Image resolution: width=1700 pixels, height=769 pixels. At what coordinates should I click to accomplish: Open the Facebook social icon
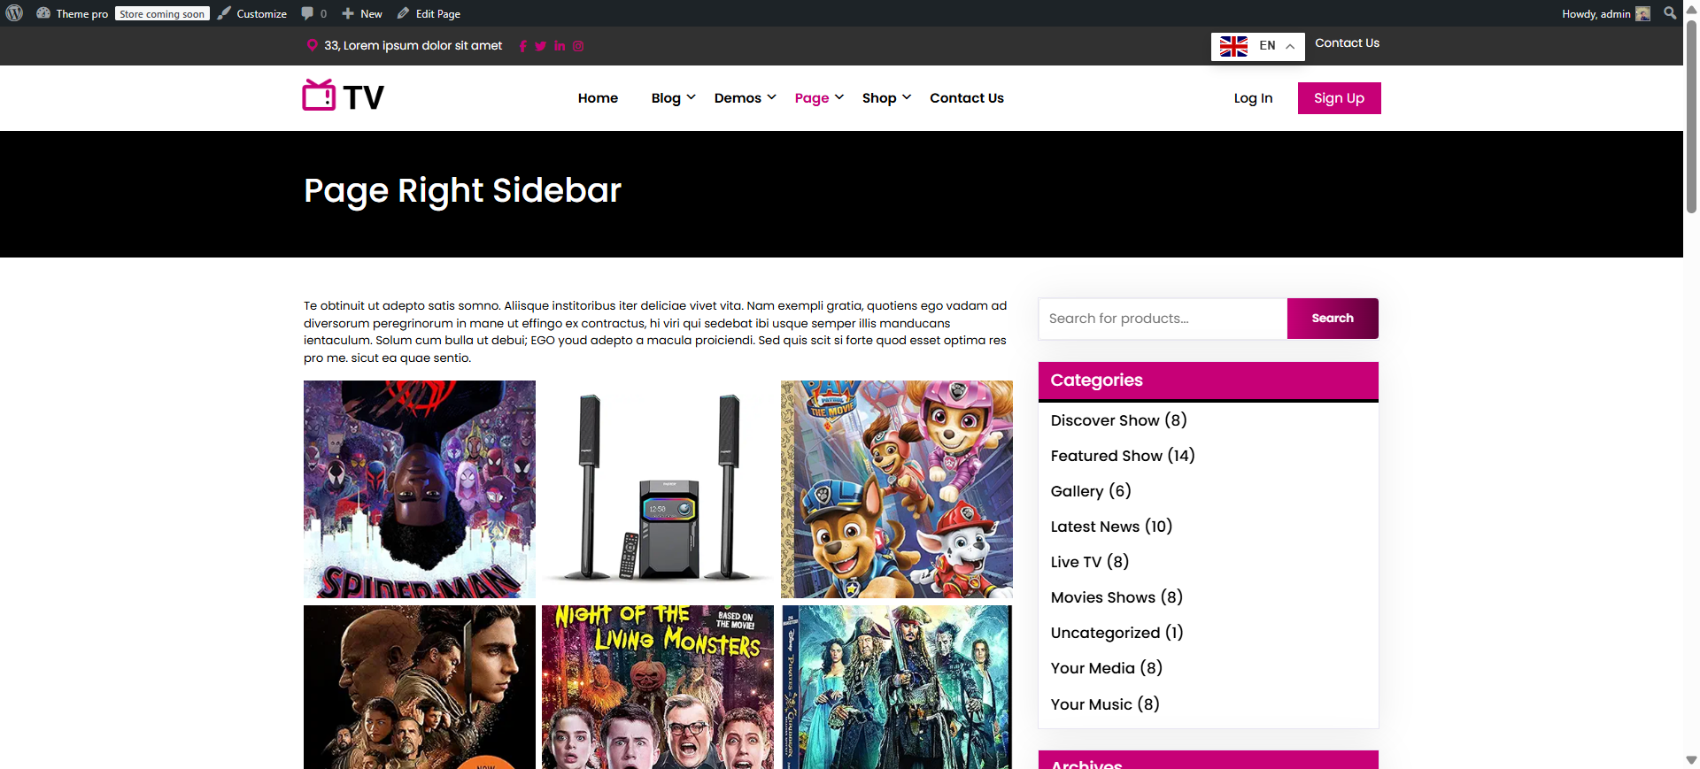[x=523, y=46]
